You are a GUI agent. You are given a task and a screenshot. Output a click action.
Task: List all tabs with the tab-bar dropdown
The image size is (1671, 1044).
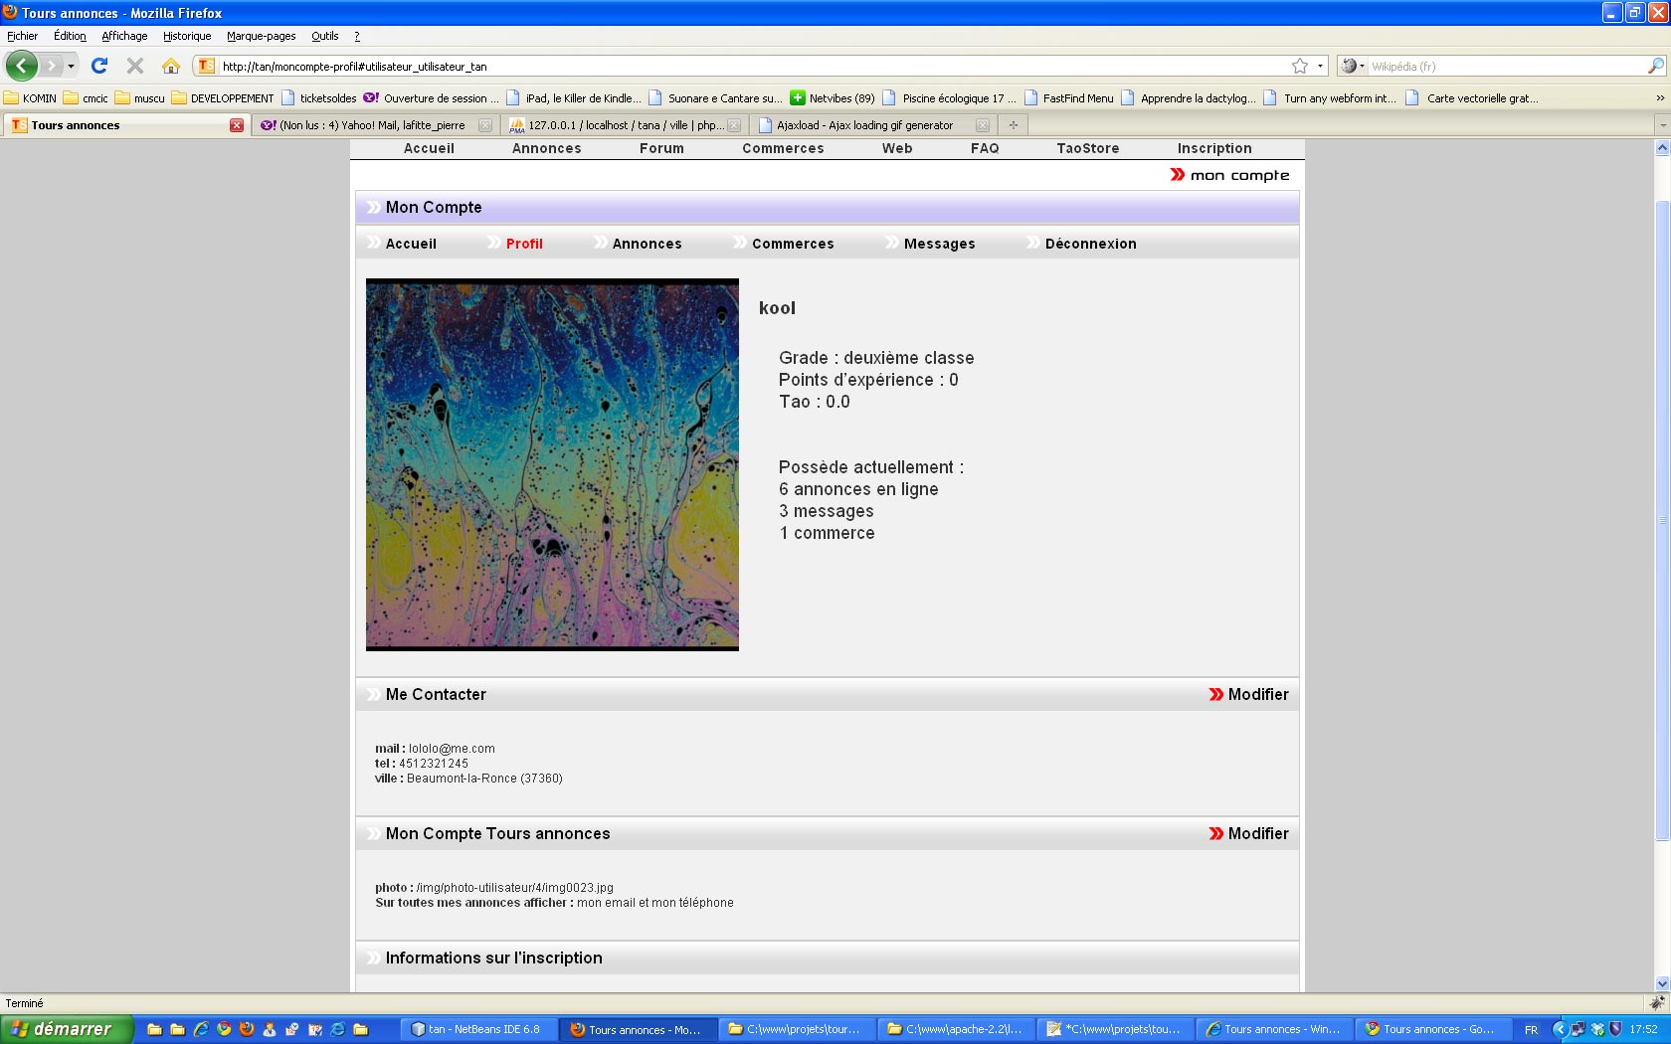pos(1661,125)
